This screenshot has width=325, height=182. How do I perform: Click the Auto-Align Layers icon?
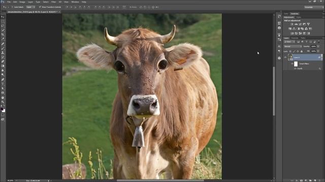click(124, 7)
